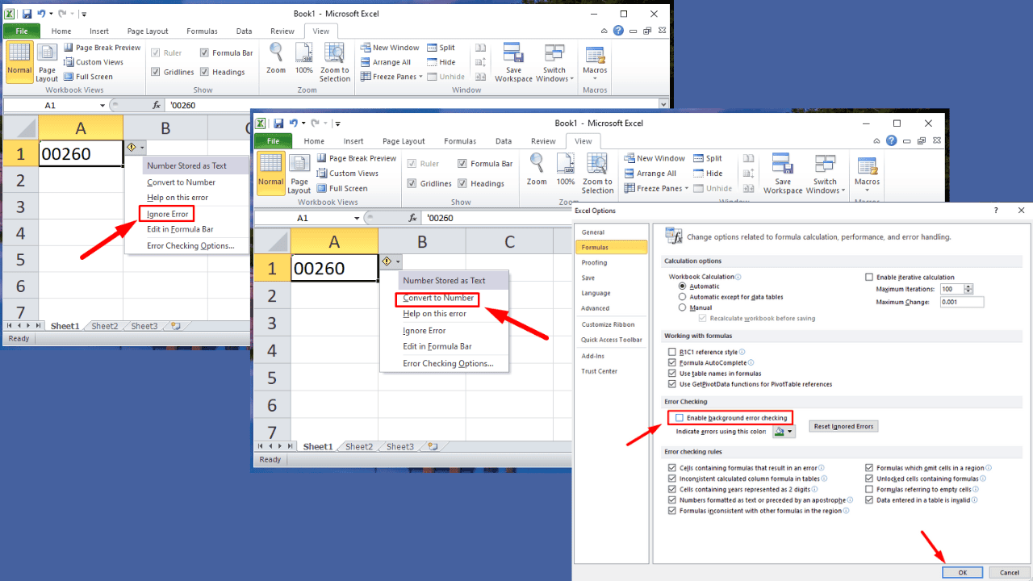
Task: Click Normal view icon in back Excel window
Action: point(19,63)
